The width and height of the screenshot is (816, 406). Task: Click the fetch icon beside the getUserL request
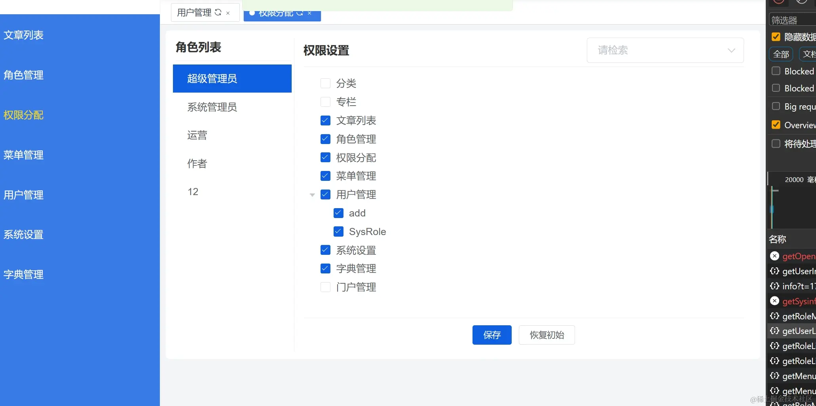click(x=774, y=330)
